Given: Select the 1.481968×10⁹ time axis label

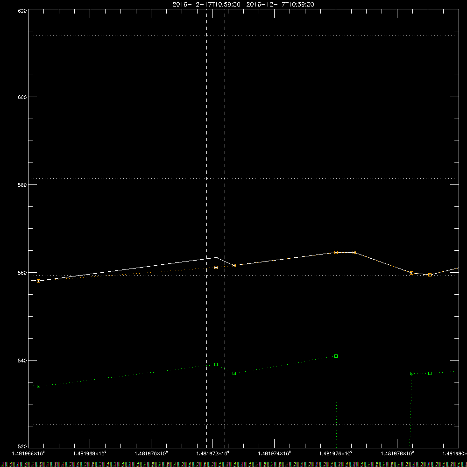Looking at the screenshot, I should tap(90, 453).
